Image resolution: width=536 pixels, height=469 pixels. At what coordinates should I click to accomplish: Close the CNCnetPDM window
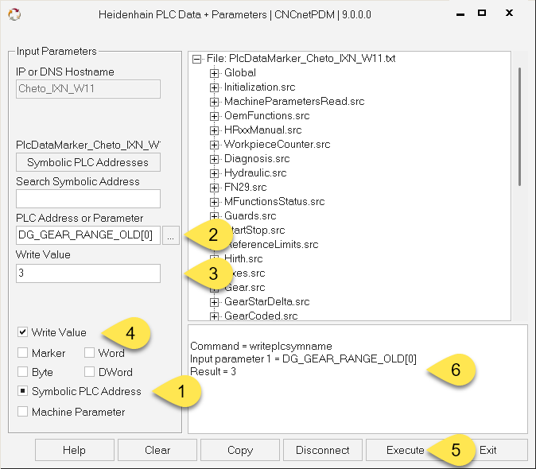click(x=509, y=13)
